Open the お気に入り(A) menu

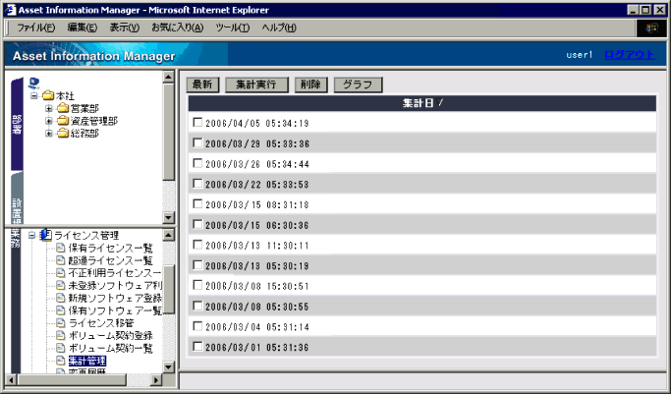(x=177, y=28)
